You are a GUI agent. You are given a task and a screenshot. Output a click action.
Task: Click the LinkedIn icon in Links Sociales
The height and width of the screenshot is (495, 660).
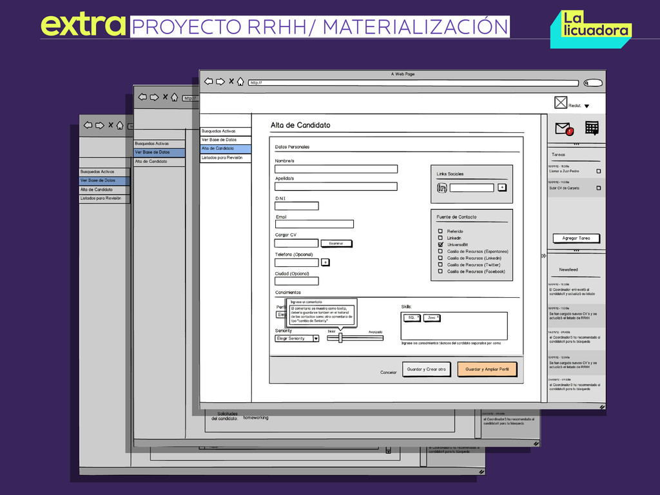[442, 188]
